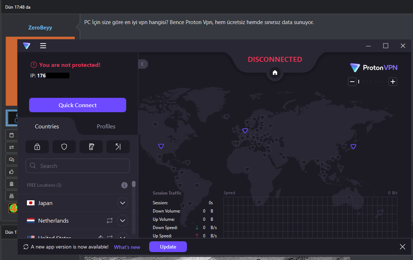The width and height of the screenshot is (413, 260).
Task: Click the Netherlands P2P arrows icon
Action: 110,220
